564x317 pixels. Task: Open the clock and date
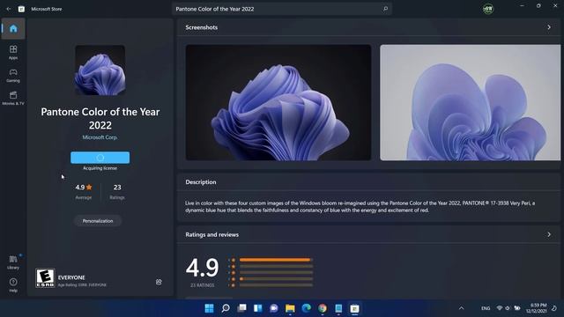(537, 308)
